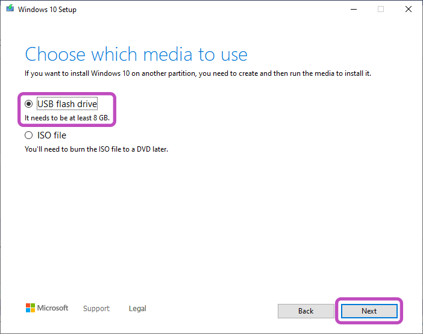Click the "ISO file" option label
Screen dimensions: 423x334
coord(52,135)
